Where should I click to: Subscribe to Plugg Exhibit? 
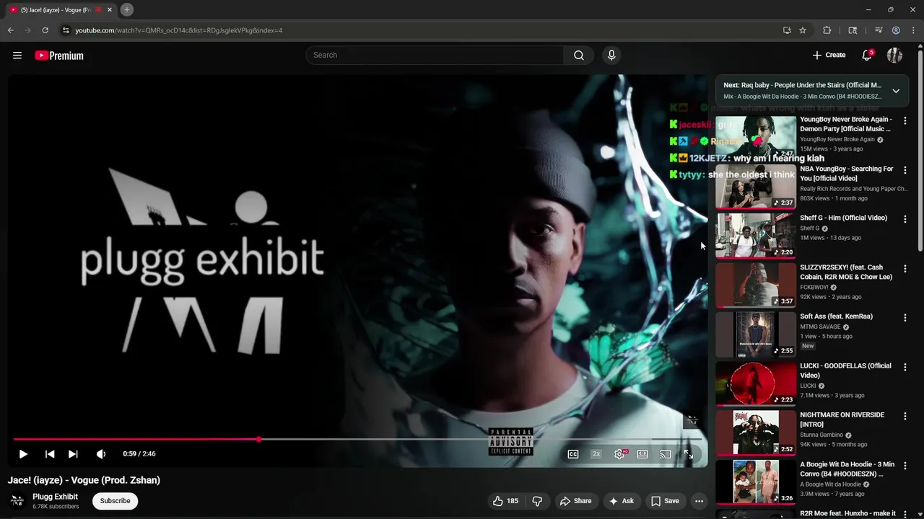point(115,501)
